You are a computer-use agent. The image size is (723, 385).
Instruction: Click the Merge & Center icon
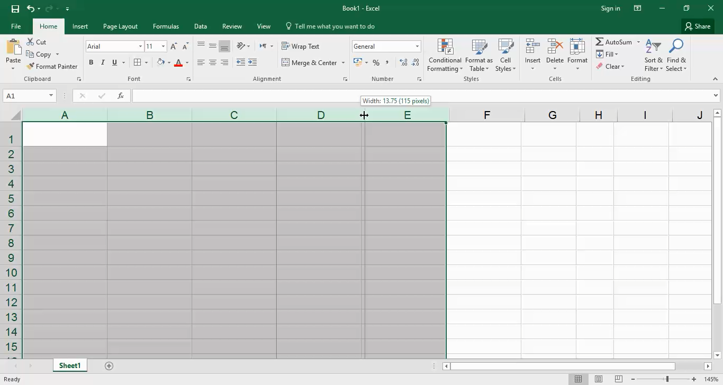click(285, 62)
